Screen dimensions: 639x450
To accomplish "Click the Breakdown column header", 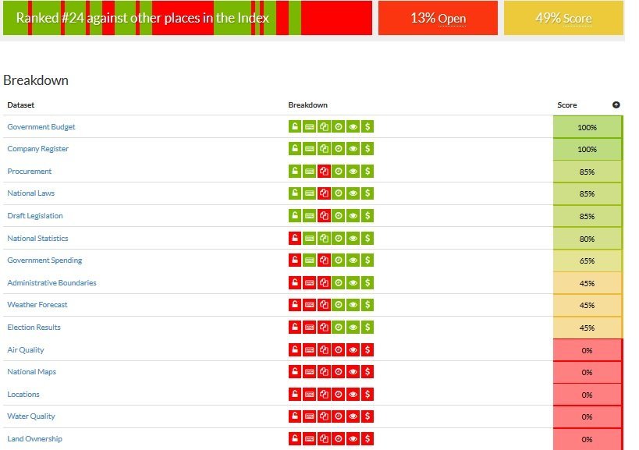I will (307, 105).
